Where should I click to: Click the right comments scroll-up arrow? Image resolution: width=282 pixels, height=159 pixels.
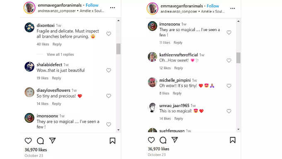tap(238, 21)
